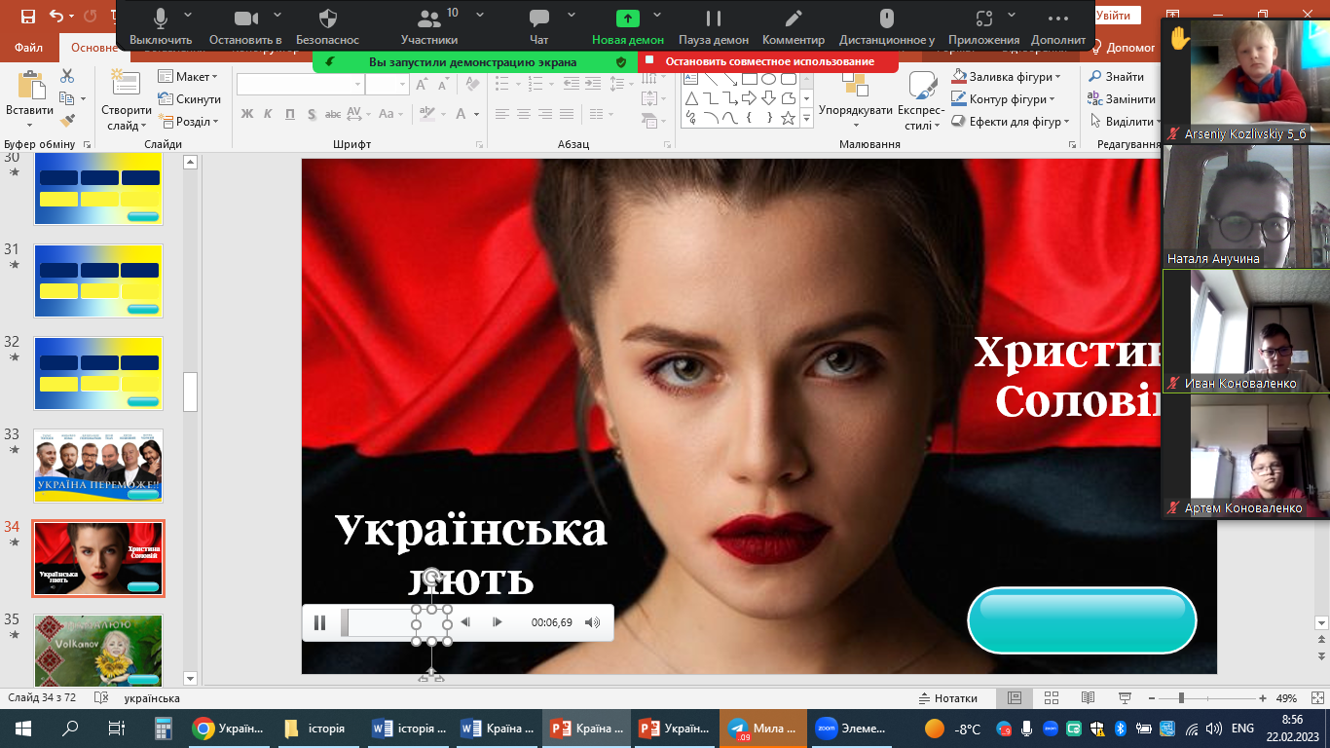Pause the audio playback on the slide
1330x748 pixels.
319,622
